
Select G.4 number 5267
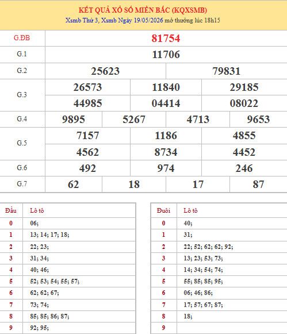(x=134, y=120)
